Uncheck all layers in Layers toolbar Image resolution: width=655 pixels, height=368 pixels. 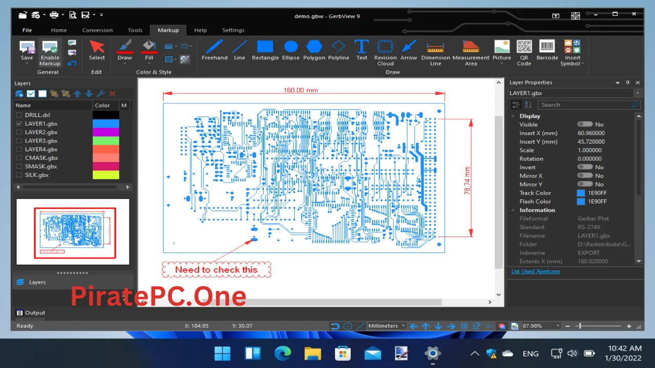tap(42, 94)
